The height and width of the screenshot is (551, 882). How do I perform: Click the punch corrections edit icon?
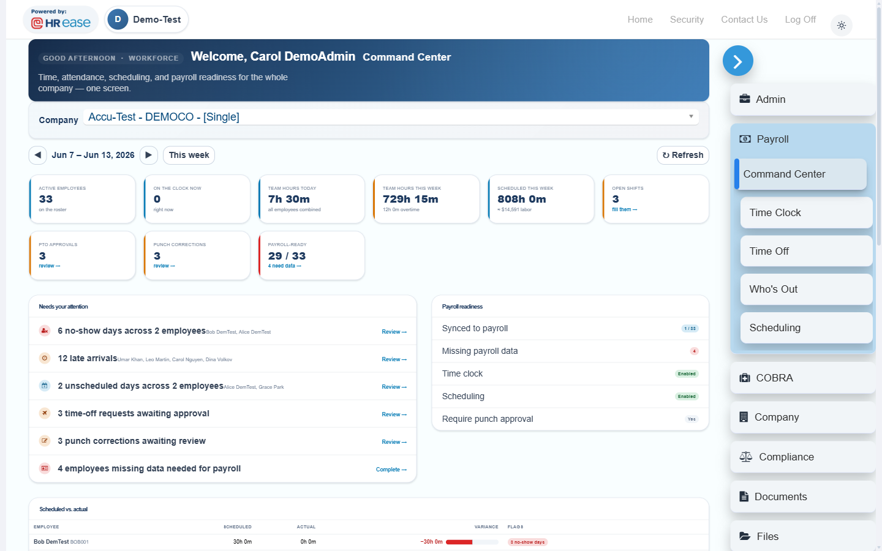[45, 441]
